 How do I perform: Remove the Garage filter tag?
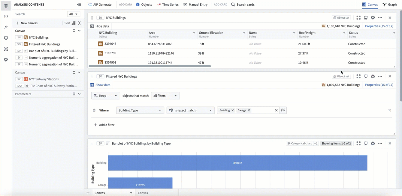tap(249, 110)
